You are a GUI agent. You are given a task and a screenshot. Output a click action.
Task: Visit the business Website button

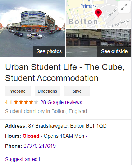18,91
